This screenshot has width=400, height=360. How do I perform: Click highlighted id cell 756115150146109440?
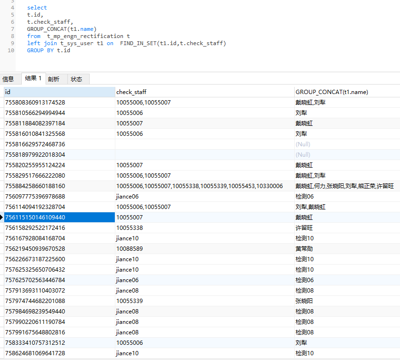click(x=59, y=218)
